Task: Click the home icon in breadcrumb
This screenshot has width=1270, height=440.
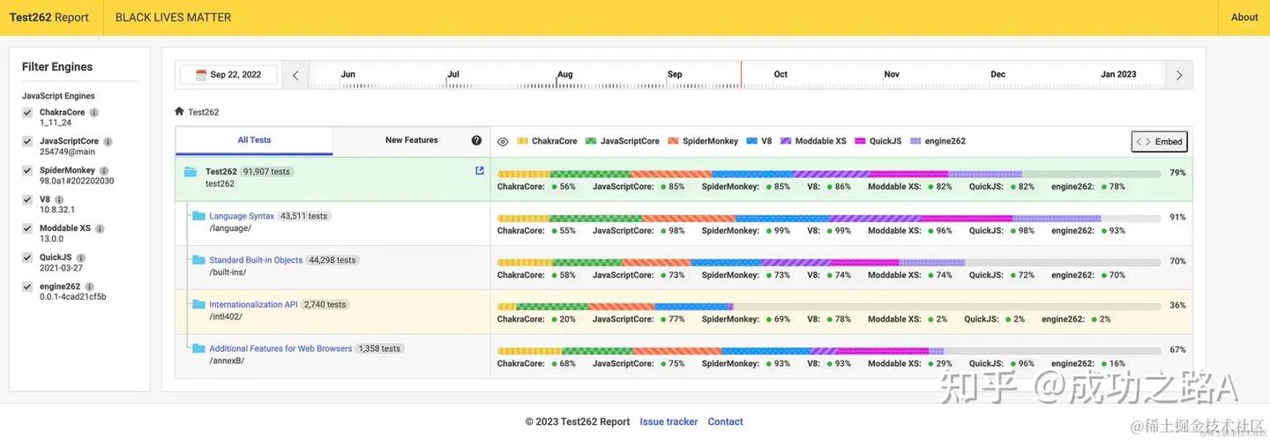Action: coord(179,111)
